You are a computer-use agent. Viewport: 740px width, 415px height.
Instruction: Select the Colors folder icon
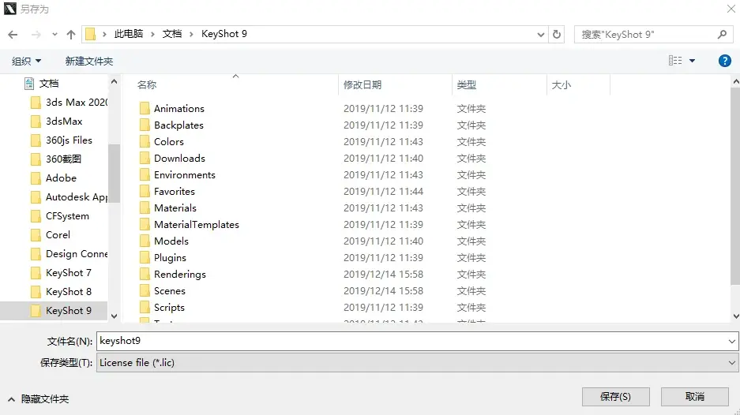(145, 141)
